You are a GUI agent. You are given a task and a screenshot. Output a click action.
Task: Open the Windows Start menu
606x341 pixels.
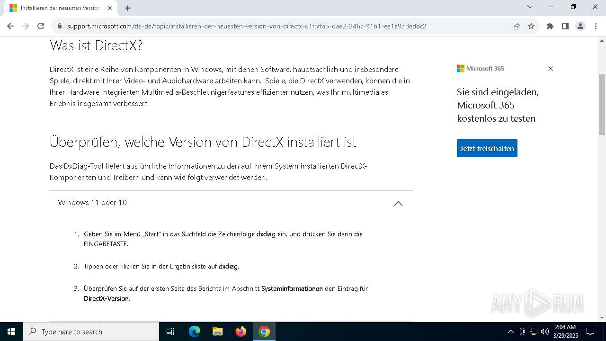pyautogui.click(x=11, y=332)
